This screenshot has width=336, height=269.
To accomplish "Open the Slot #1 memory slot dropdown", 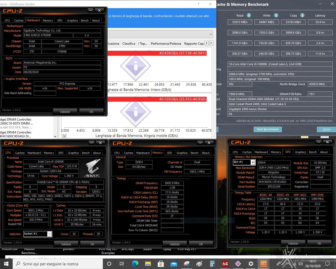I will (x=253, y=162).
